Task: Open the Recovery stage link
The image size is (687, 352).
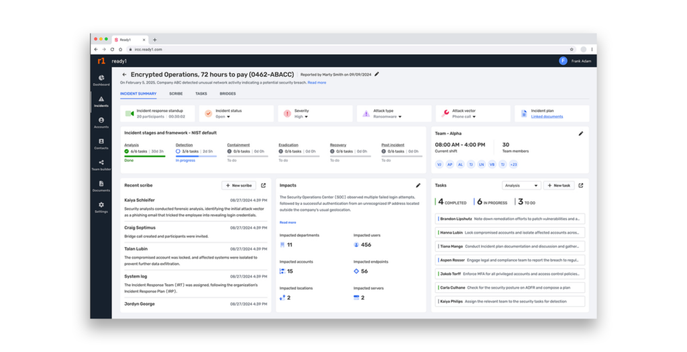Action: click(x=338, y=145)
